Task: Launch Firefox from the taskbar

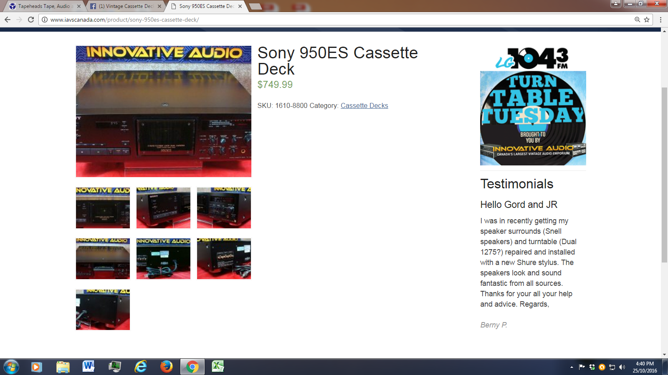Action: coord(166,367)
